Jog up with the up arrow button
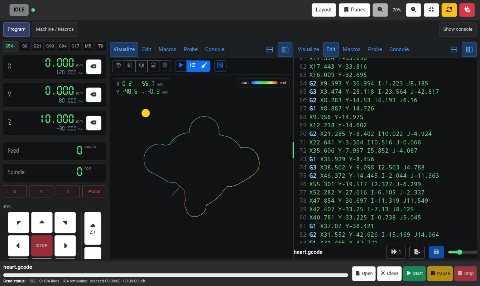This screenshot has height=286, width=480. [42, 222]
